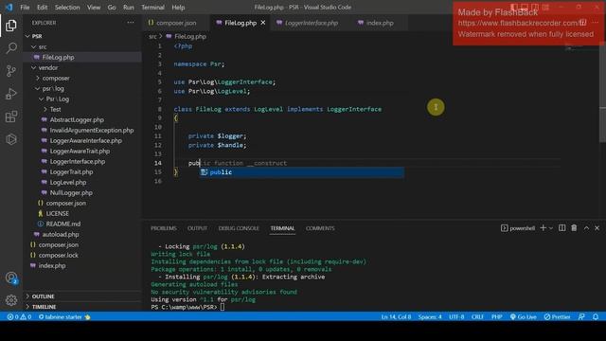Open the launch profile dropdown arrow
Viewport: 606px width, 341px height.
coord(551,228)
